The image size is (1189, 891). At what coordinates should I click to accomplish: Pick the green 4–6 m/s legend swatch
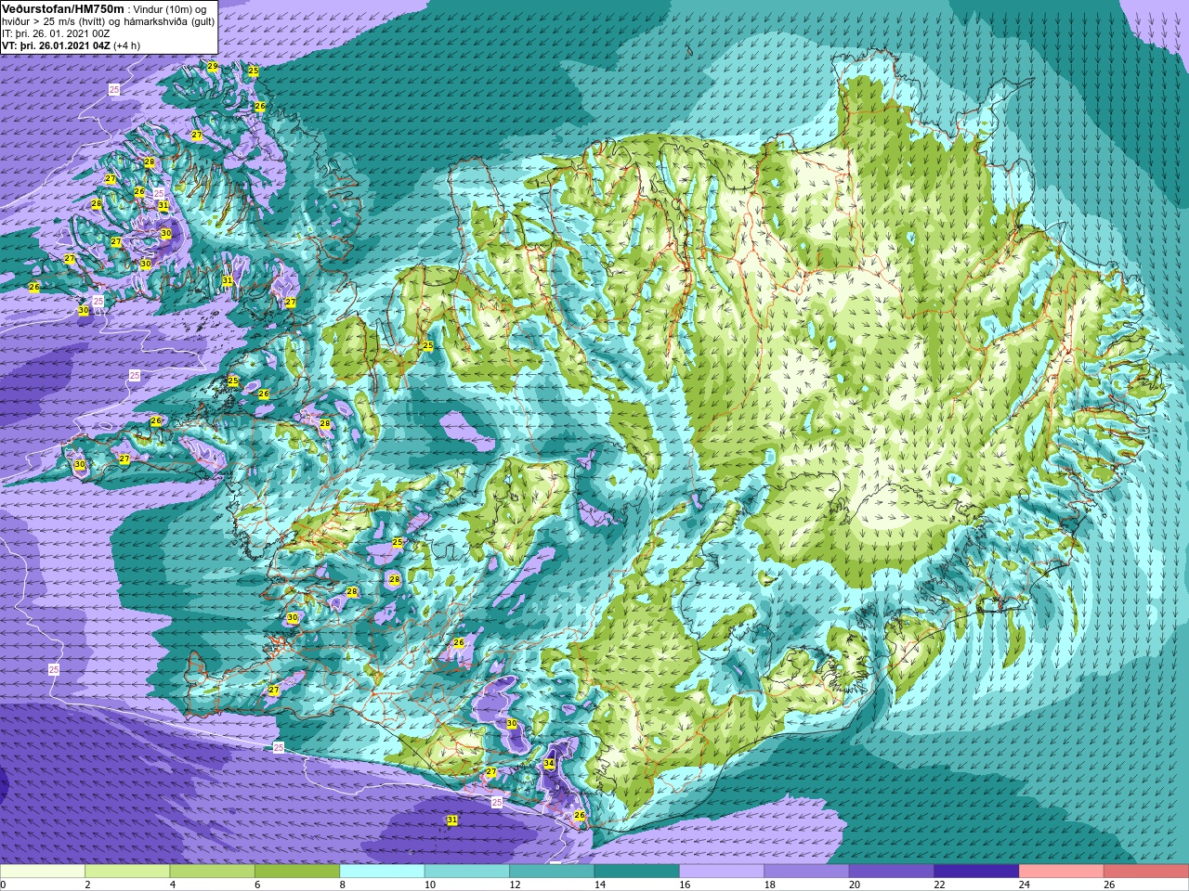212,872
